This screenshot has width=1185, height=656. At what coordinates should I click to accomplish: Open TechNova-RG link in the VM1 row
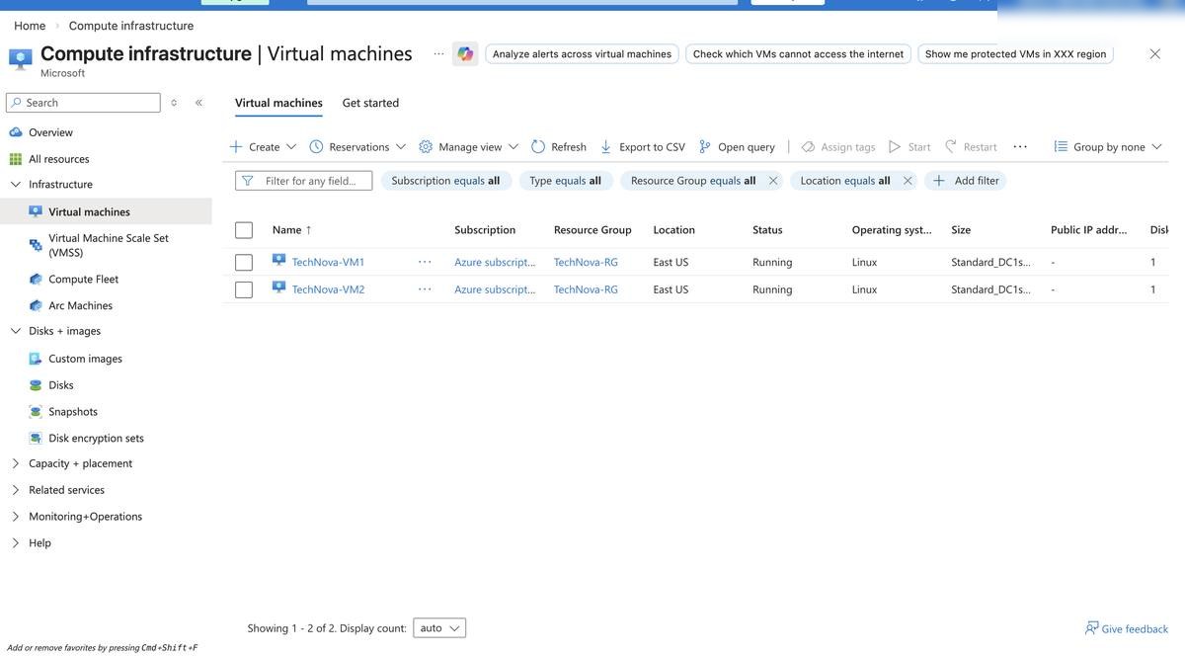586,262
